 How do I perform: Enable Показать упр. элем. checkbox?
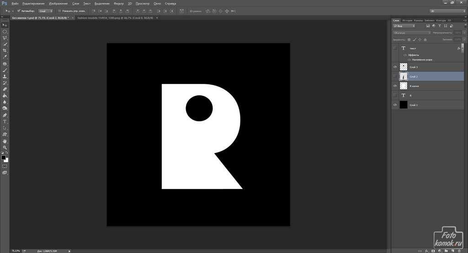59,11
